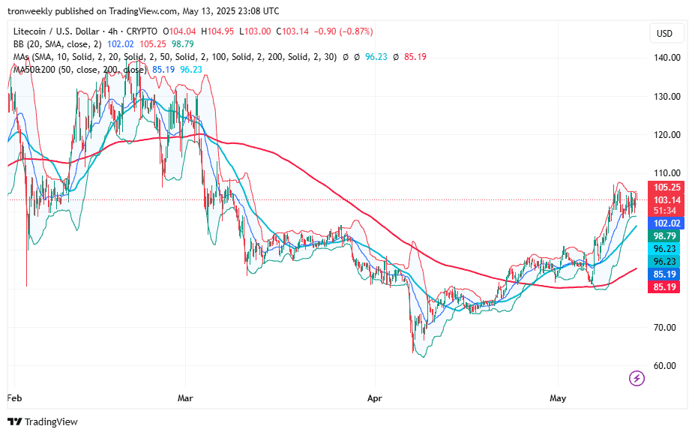Click the 120.00 price axis value

(667, 135)
